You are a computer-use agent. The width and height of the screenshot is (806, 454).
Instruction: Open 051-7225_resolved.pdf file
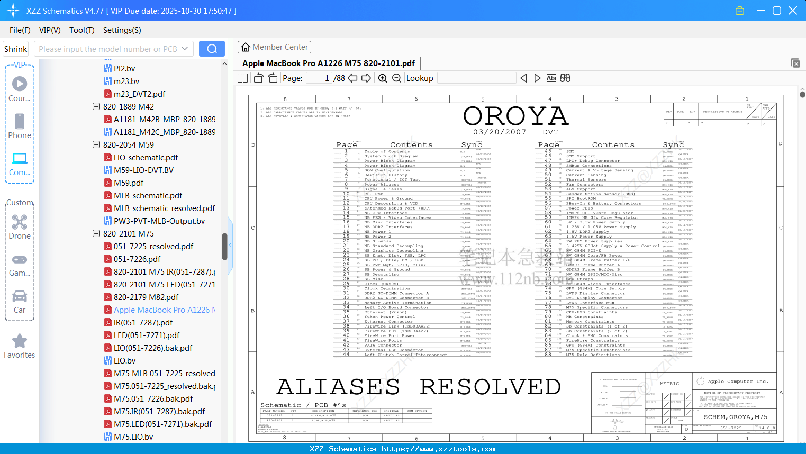pyautogui.click(x=153, y=246)
